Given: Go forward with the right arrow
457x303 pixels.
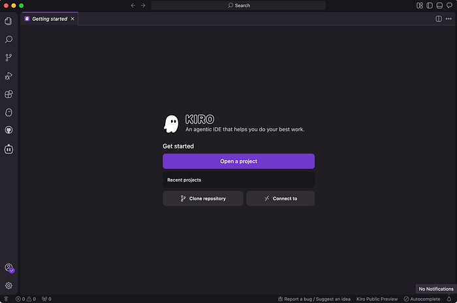Looking at the screenshot, I should 143,5.
